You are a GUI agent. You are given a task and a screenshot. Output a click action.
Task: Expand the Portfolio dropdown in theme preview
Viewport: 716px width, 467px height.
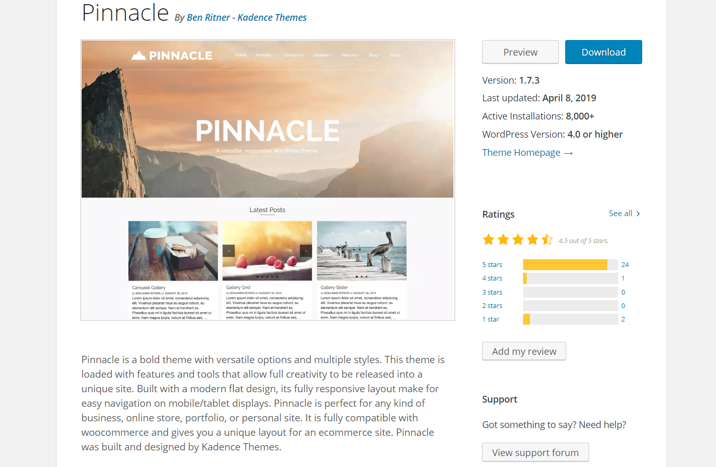click(x=265, y=55)
